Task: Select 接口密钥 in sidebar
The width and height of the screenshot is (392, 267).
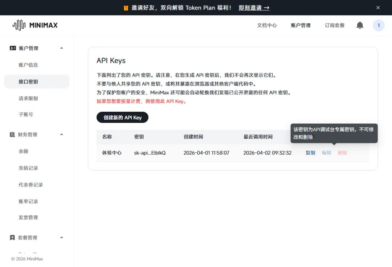Action: click(37, 81)
